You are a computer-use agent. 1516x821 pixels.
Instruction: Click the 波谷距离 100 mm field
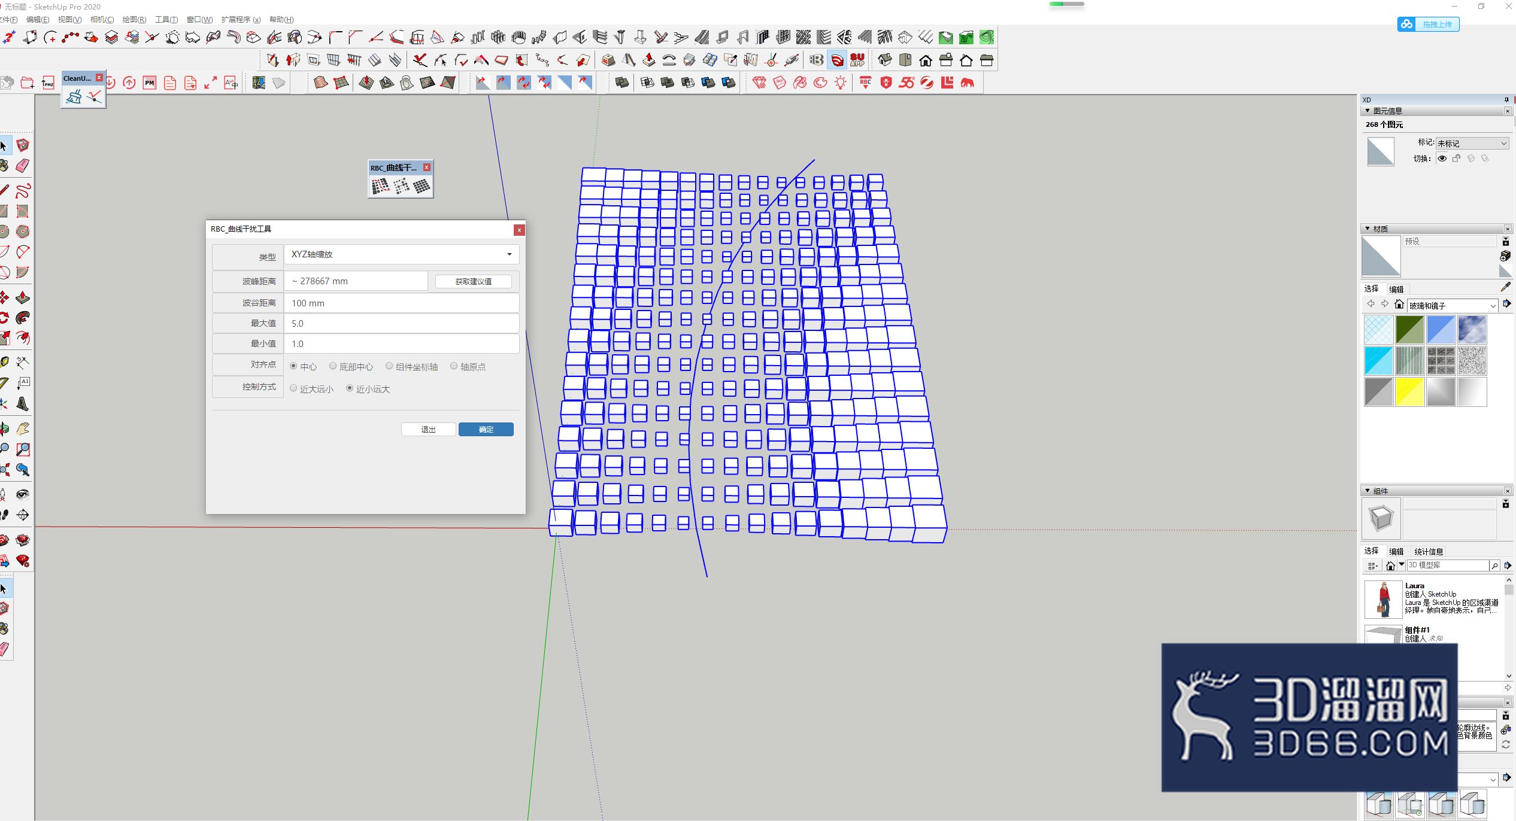[x=401, y=303]
